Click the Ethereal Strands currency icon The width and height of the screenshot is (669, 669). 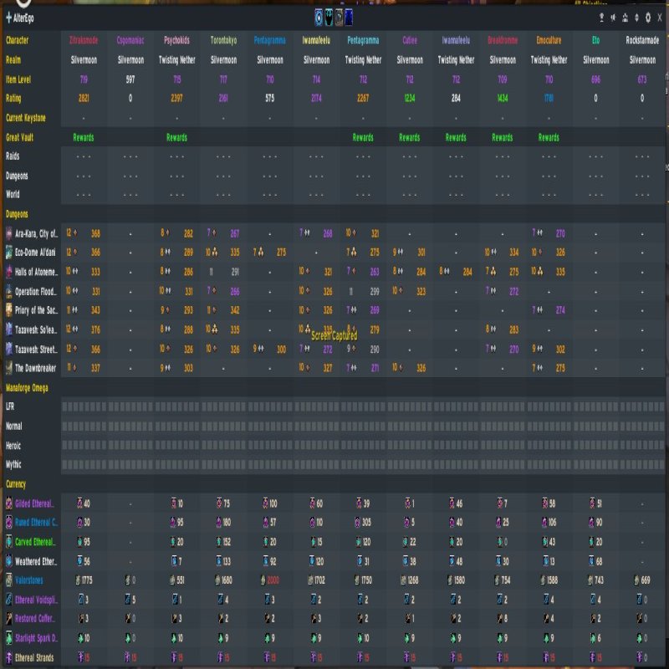coord(9,657)
